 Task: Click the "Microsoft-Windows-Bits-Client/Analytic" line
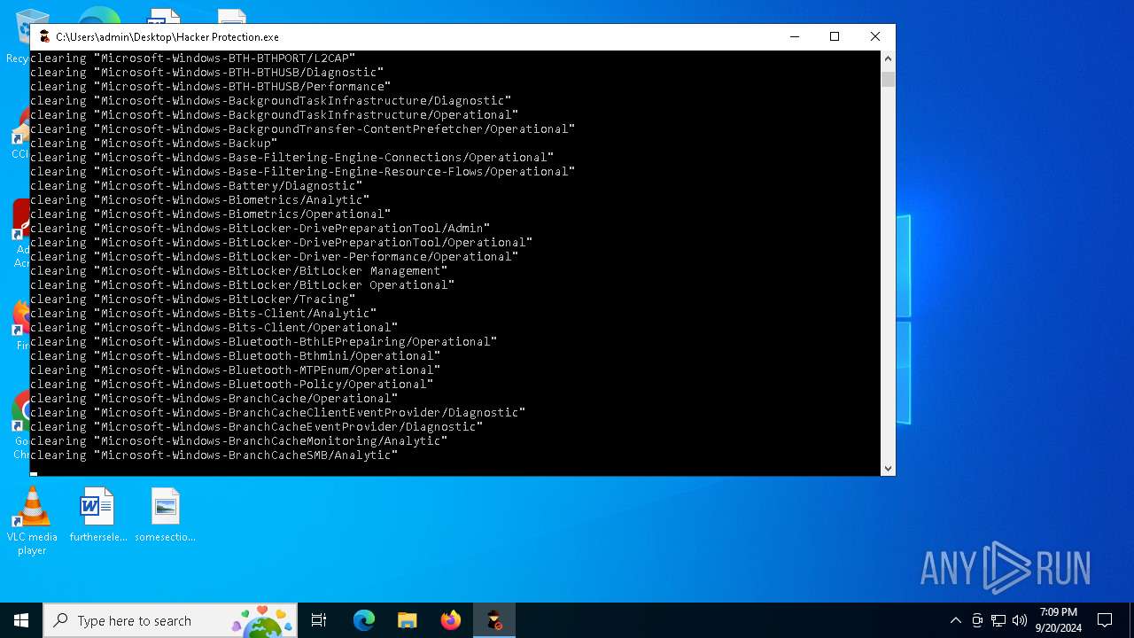point(204,313)
